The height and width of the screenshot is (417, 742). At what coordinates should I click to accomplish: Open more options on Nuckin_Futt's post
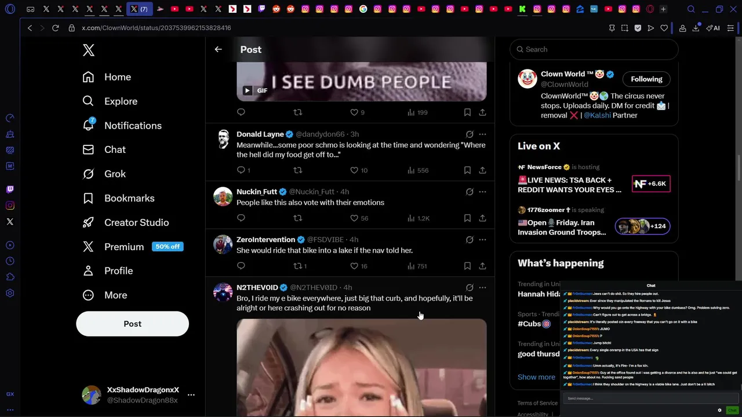482,192
